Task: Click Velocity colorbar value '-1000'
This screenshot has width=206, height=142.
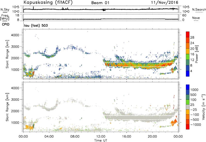Action: [x=195, y=125]
